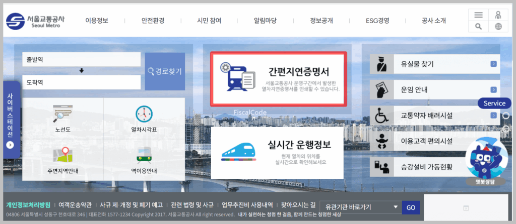Click the Seoul Metro logo
This screenshot has width=516, height=224.
click(x=35, y=21)
